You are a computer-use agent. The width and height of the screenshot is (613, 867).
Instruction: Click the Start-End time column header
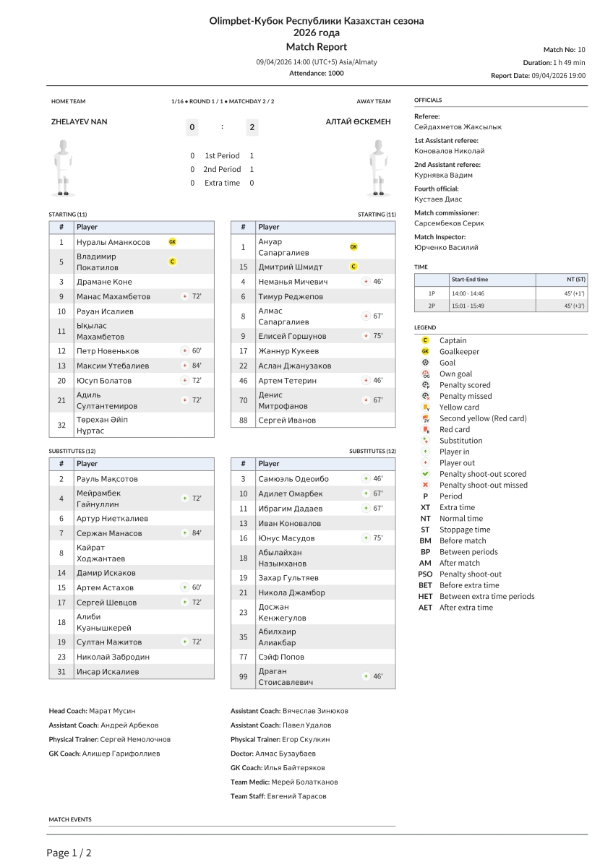tap(469, 280)
